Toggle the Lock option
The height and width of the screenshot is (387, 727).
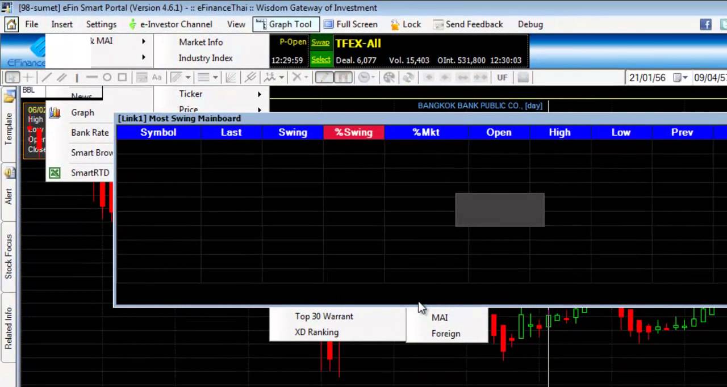click(x=406, y=24)
